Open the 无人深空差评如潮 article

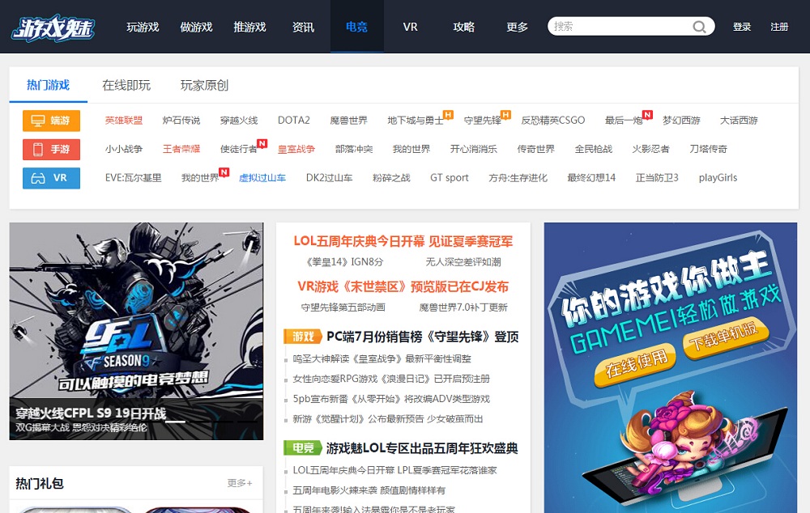(x=463, y=261)
